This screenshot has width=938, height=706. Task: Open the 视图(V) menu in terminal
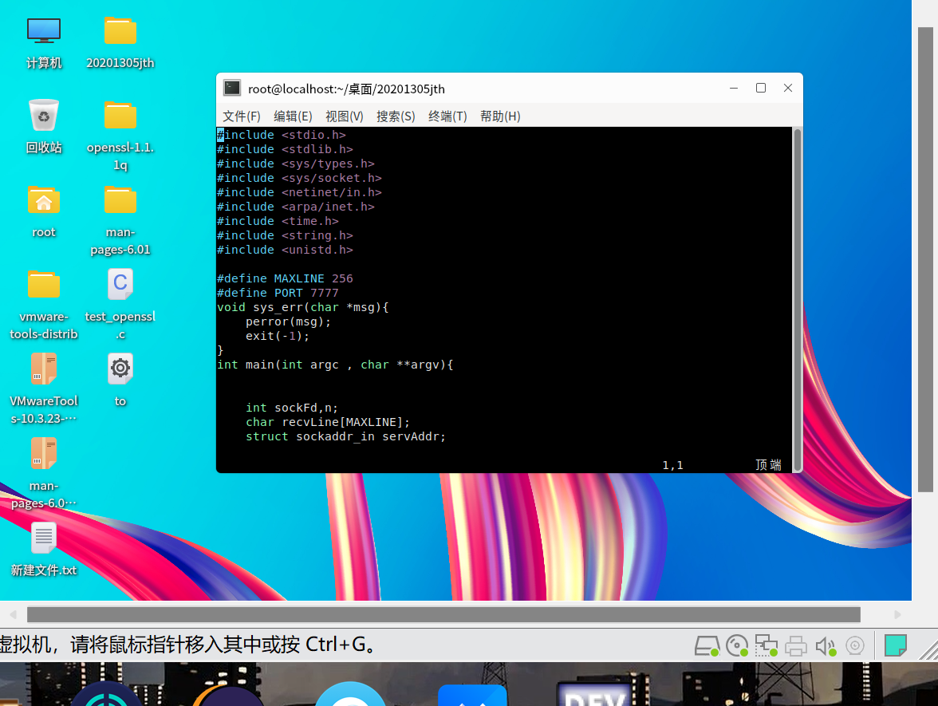click(345, 116)
